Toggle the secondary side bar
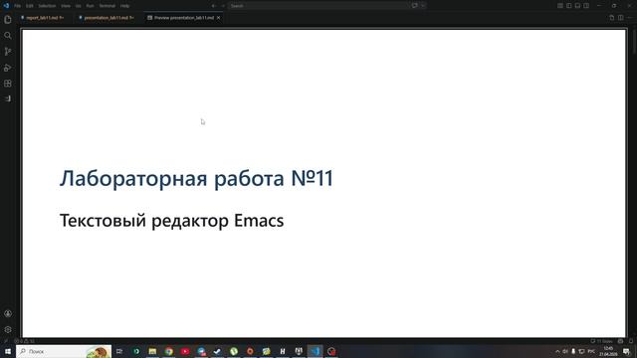Image resolution: width=637 pixels, height=358 pixels. point(586,6)
